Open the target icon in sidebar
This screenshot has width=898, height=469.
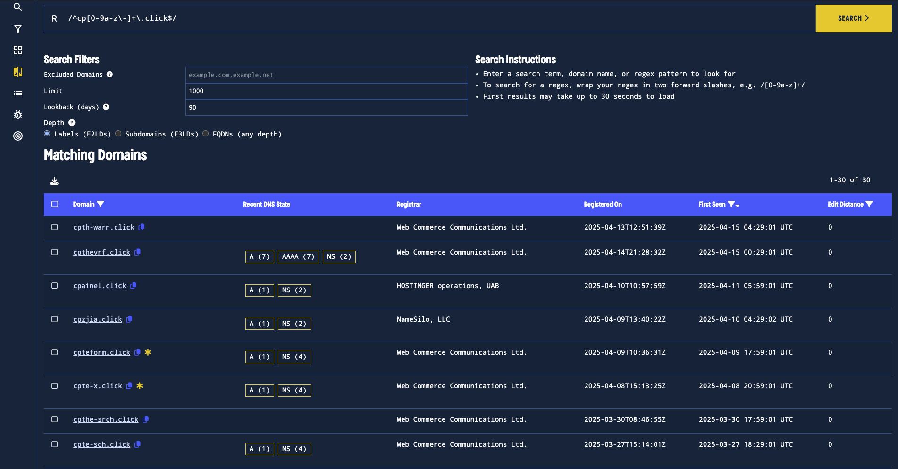tap(18, 136)
